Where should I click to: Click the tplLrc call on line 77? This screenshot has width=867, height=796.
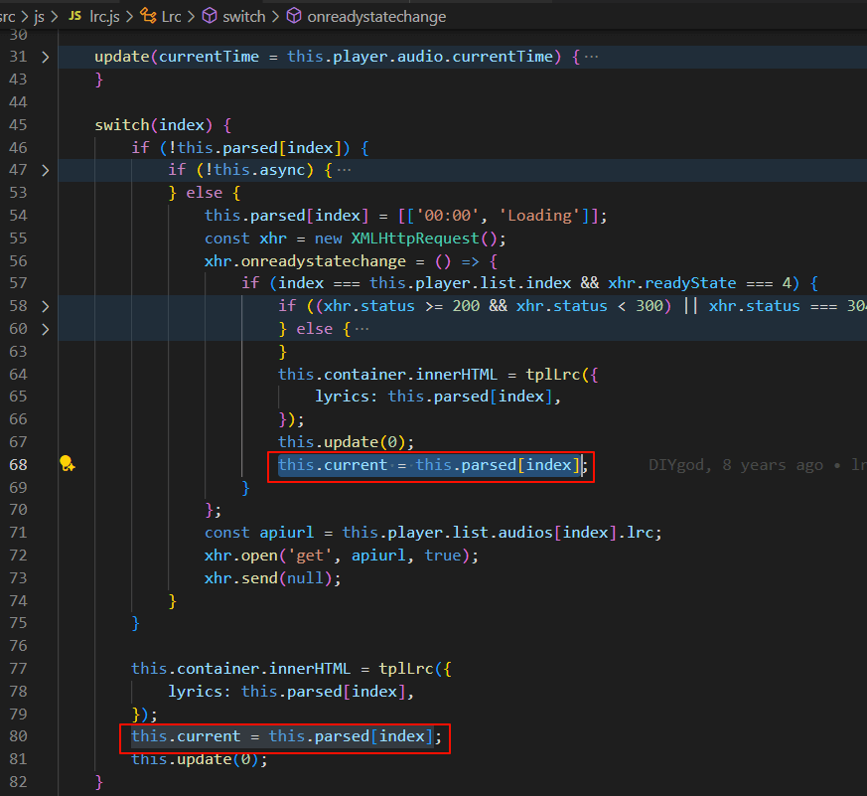click(x=406, y=668)
